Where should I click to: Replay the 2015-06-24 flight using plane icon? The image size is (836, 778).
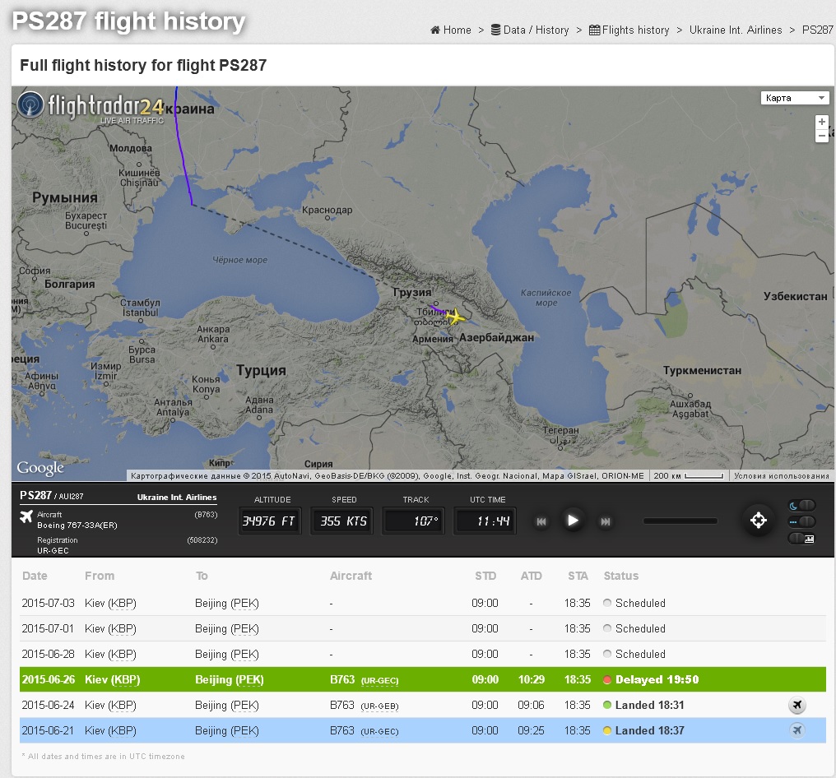(x=797, y=705)
